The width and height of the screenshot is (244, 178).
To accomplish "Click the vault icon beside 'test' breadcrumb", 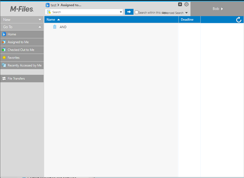I will [48, 5].
